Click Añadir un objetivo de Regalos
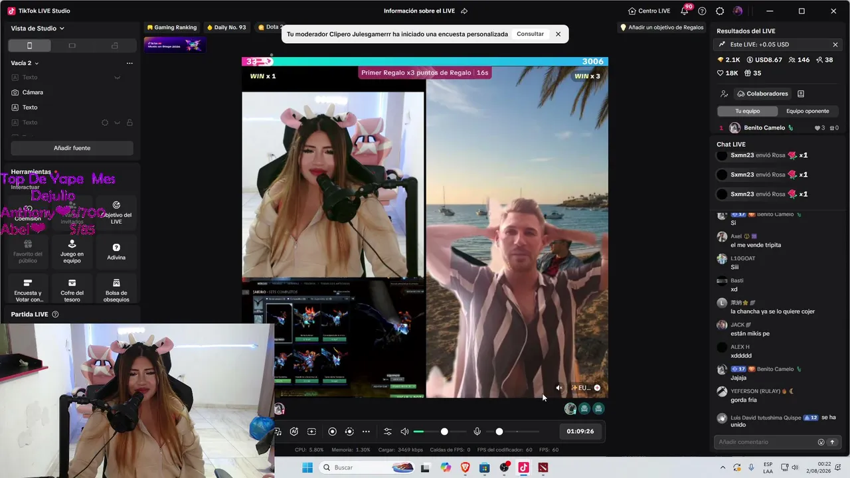The image size is (850, 478). [662, 27]
